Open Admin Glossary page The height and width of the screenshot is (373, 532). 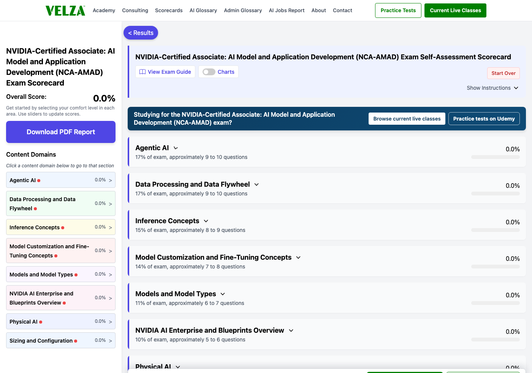coord(243,10)
